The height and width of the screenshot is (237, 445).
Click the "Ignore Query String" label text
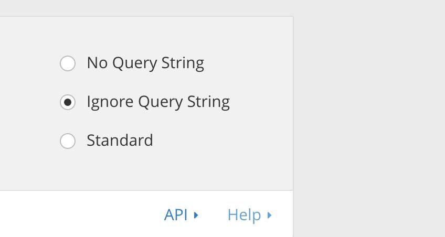pos(158,102)
